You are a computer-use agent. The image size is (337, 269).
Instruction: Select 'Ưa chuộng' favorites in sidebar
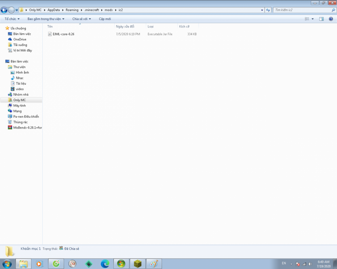pyautogui.click(x=18, y=28)
